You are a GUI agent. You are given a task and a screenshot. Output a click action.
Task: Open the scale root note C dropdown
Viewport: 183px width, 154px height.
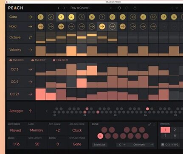pos(122,145)
